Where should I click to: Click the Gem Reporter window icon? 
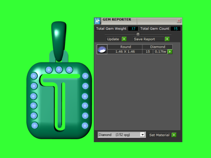click(x=98, y=21)
